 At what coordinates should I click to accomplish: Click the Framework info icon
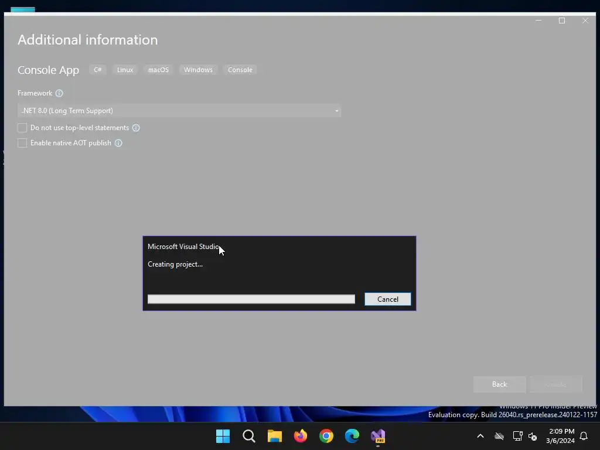[x=59, y=93]
